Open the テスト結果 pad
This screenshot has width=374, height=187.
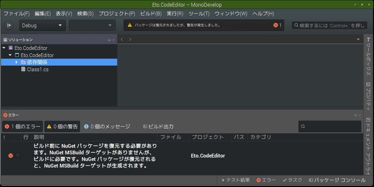point(236,180)
